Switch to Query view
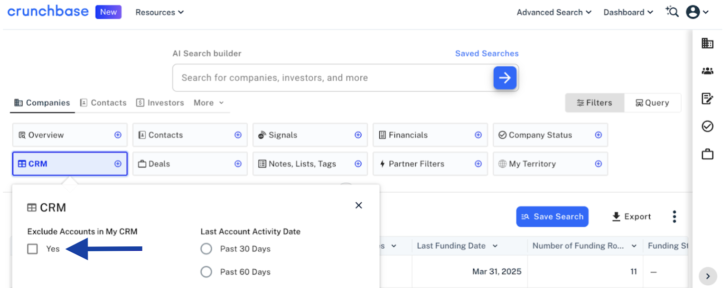This screenshot has width=726, height=288. (652, 103)
